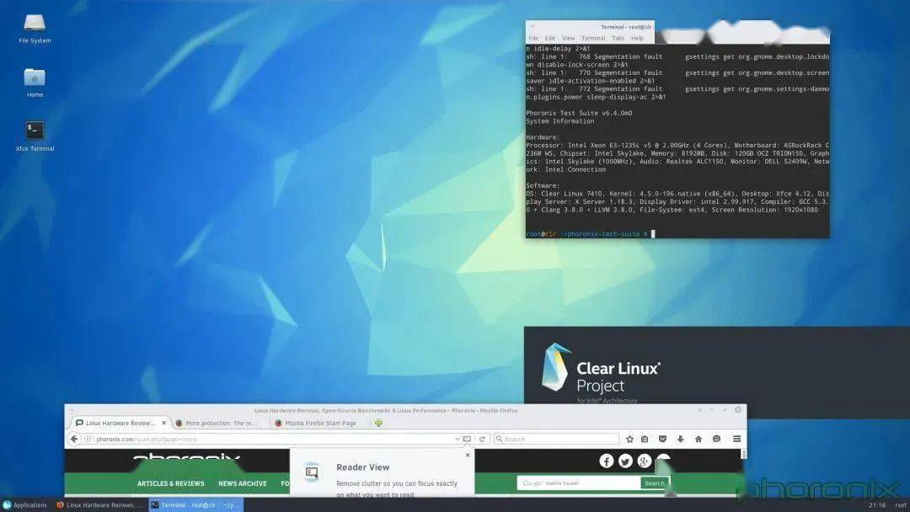The height and width of the screenshot is (512, 910).
Task: Open Phoronix Google Plus icon
Action: pyautogui.click(x=645, y=461)
